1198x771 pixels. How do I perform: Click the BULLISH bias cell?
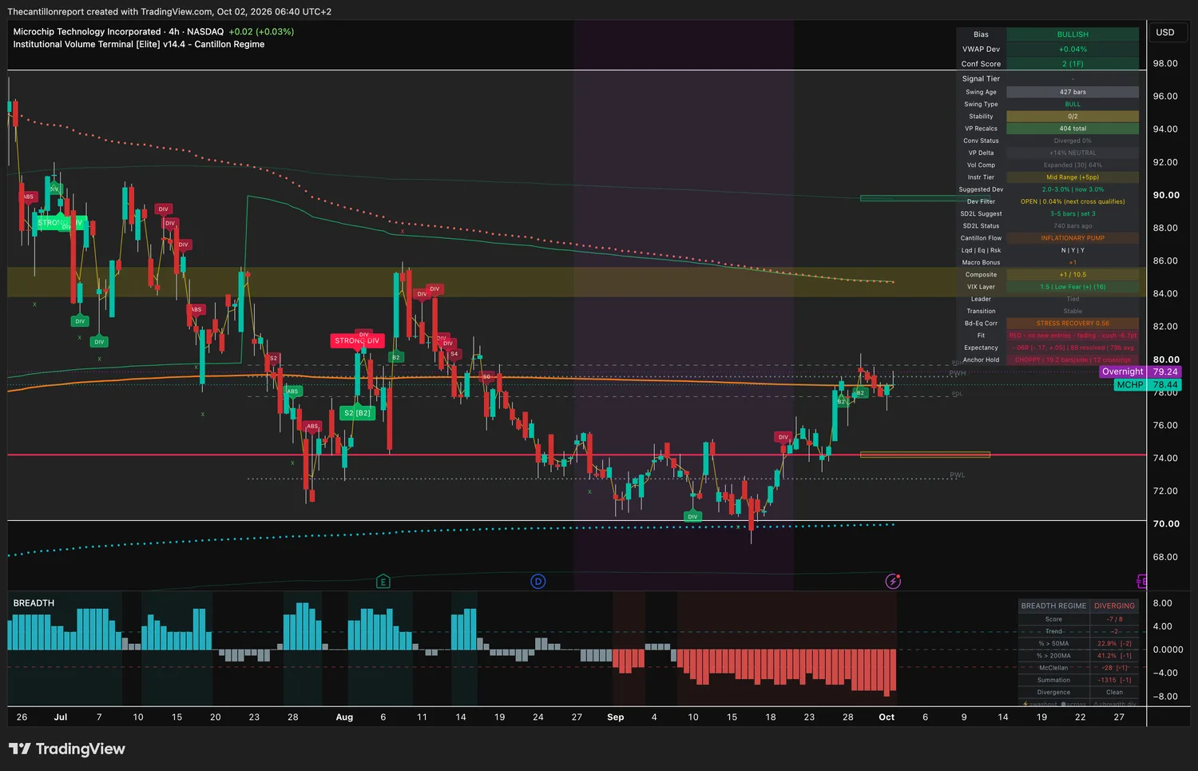coord(1073,34)
